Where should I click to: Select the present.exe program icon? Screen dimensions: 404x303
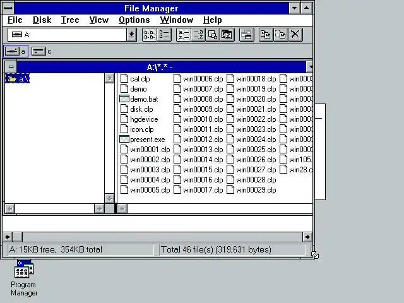tap(124, 140)
